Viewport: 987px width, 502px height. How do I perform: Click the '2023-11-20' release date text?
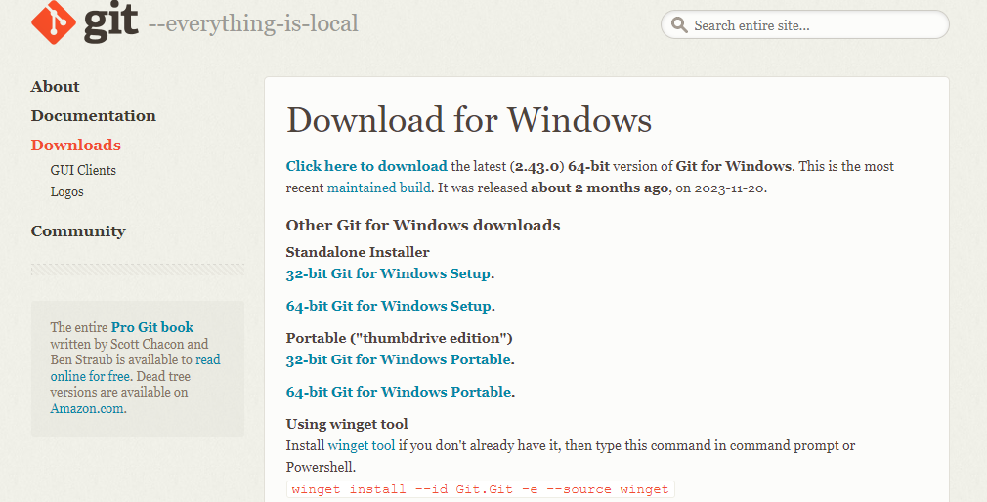pyautogui.click(x=729, y=188)
